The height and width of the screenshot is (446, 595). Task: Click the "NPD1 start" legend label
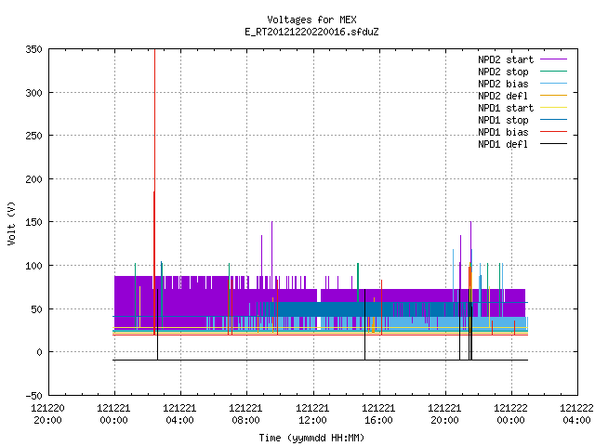point(506,108)
